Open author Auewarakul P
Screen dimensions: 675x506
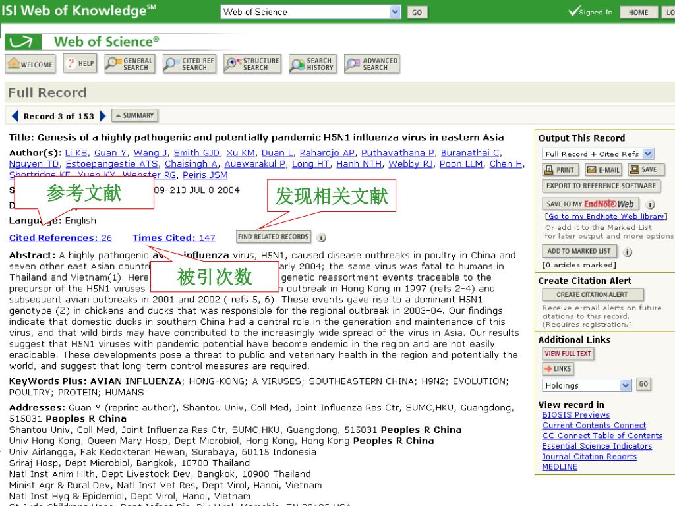click(x=255, y=164)
